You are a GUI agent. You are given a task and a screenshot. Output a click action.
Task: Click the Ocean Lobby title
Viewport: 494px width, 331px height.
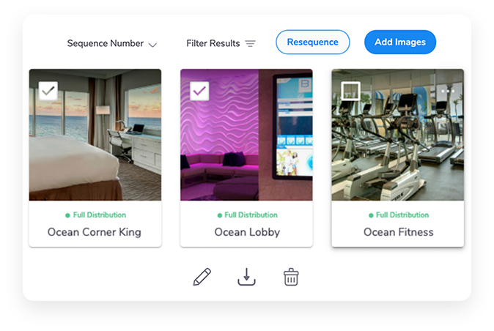pos(247,232)
